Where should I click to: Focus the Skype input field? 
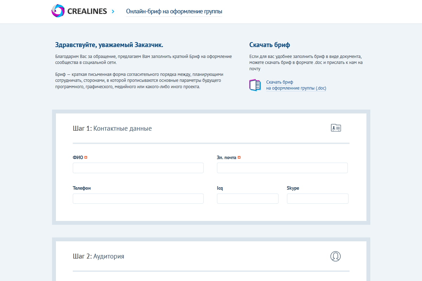pyautogui.click(x=318, y=199)
